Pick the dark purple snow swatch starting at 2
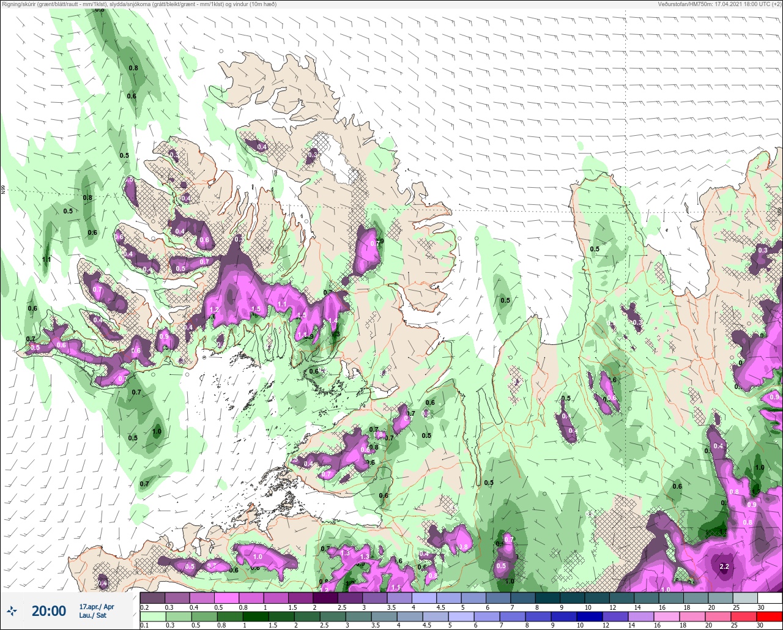This screenshot has height=630, width=783. click(x=325, y=598)
